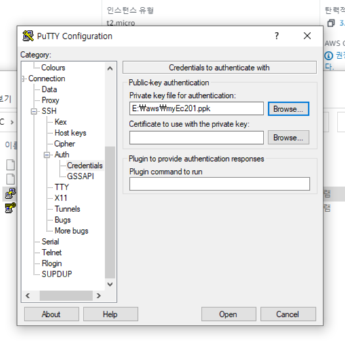Click the horizontal scrollbar thumb in category tree
The height and width of the screenshot is (346, 345).
(x=66, y=296)
